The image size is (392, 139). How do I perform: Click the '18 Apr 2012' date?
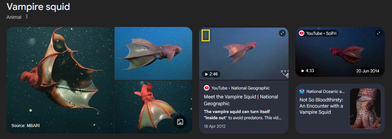click(x=215, y=126)
